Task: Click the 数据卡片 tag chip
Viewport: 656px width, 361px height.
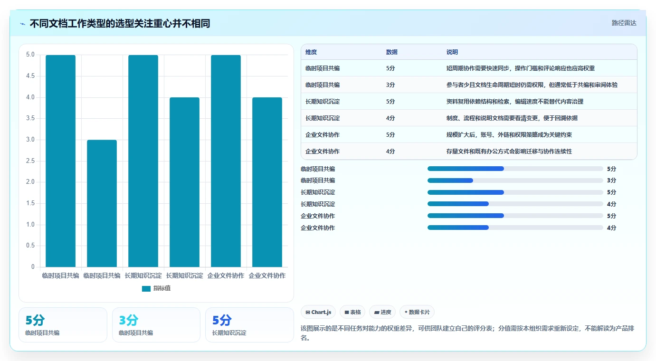Action: pyautogui.click(x=417, y=312)
